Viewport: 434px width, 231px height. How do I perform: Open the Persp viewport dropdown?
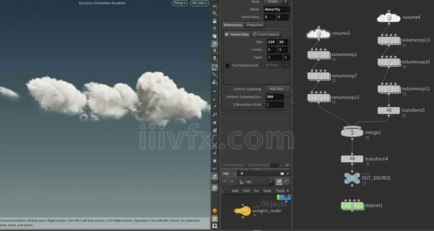(x=180, y=3)
